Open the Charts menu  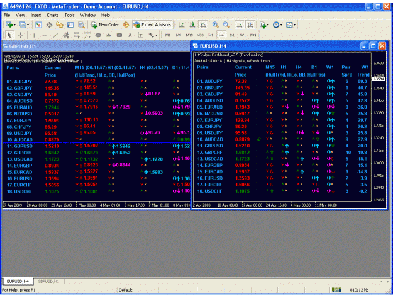point(52,15)
